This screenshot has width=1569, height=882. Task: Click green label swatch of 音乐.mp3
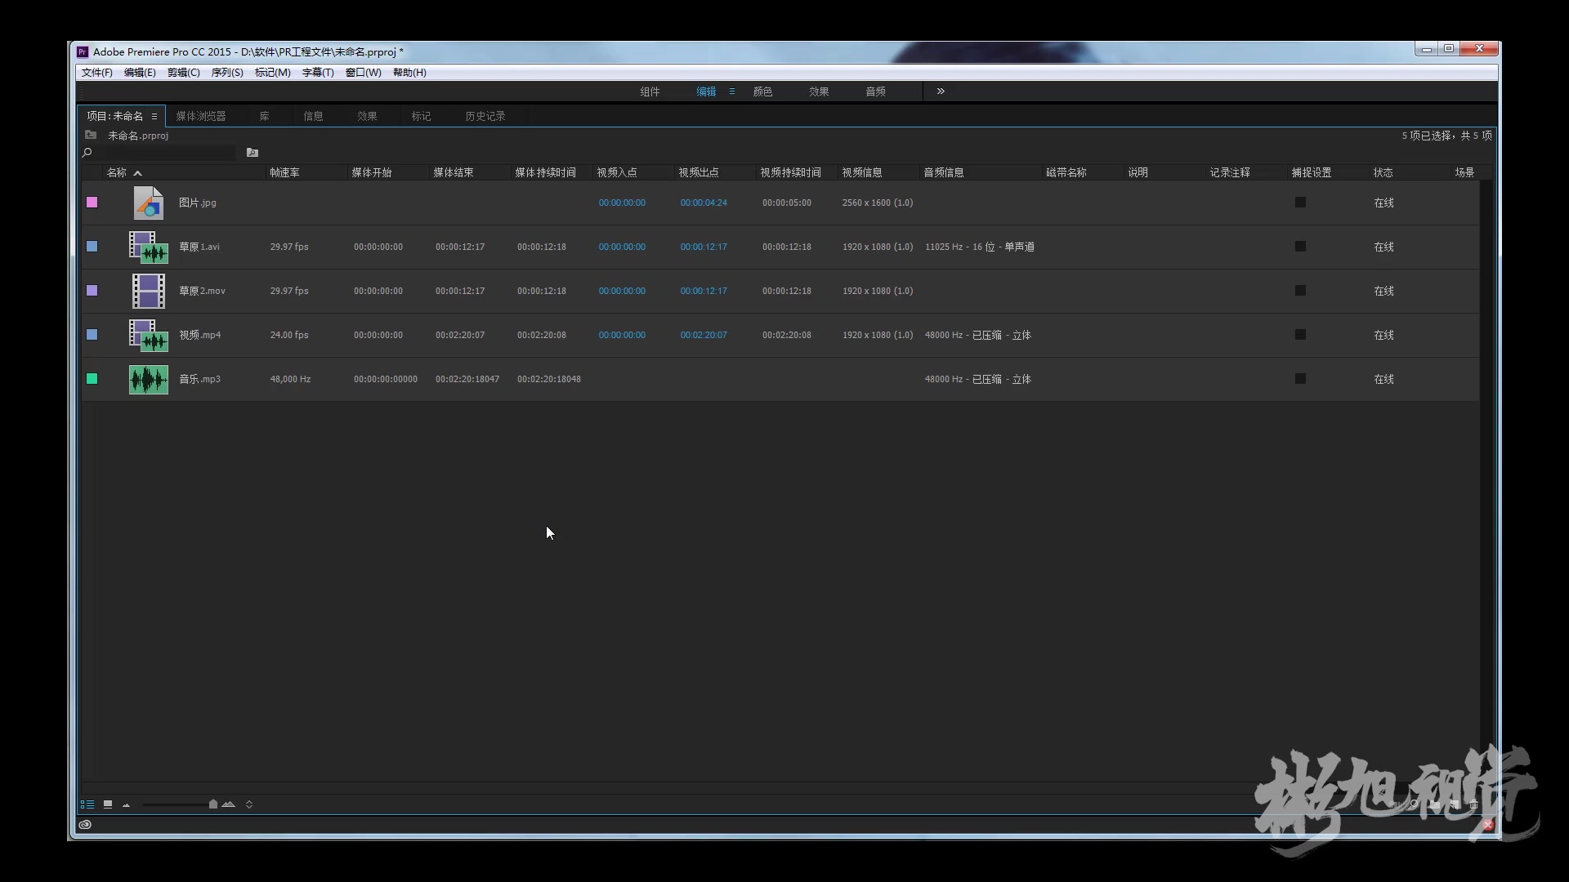pyautogui.click(x=92, y=379)
